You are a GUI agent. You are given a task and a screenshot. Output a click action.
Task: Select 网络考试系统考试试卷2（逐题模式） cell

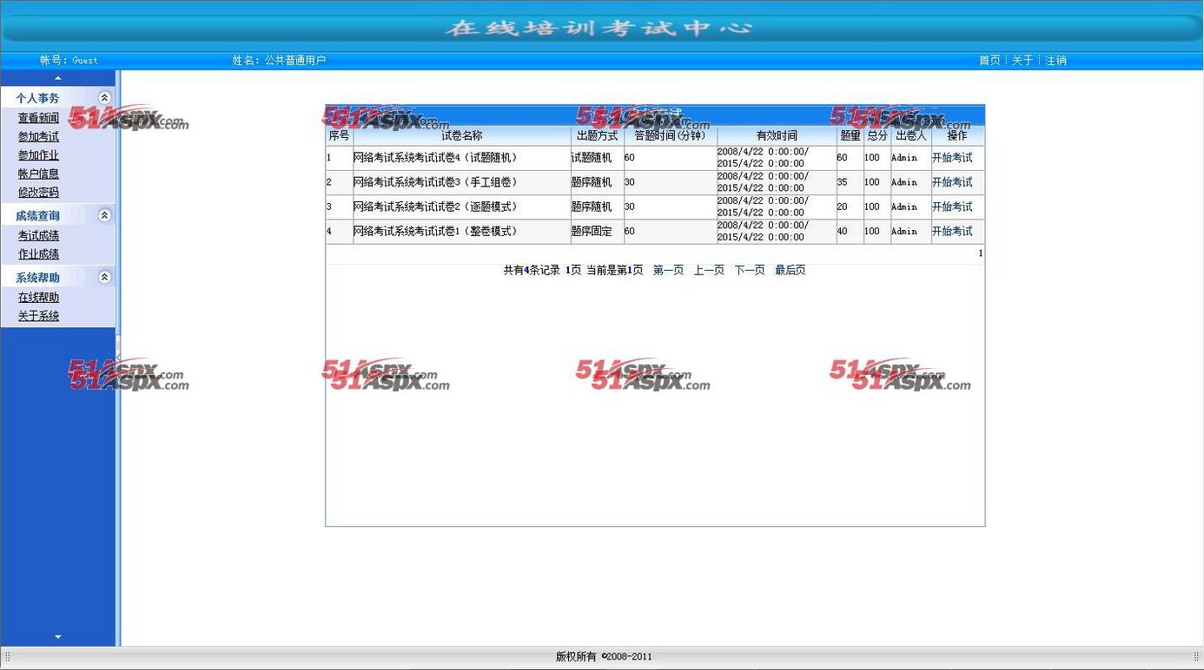[x=461, y=207]
